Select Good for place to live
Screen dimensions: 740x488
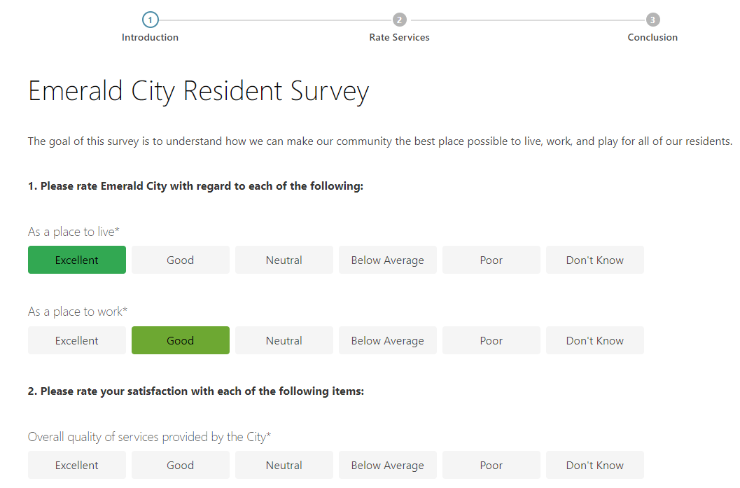[x=181, y=260]
